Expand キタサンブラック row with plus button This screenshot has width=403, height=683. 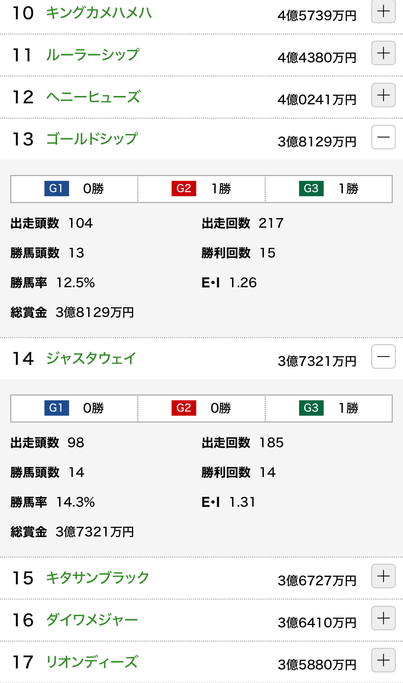pyautogui.click(x=383, y=576)
